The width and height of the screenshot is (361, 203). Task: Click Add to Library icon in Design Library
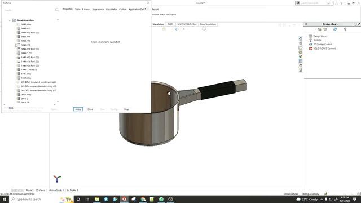tap(319, 29)
